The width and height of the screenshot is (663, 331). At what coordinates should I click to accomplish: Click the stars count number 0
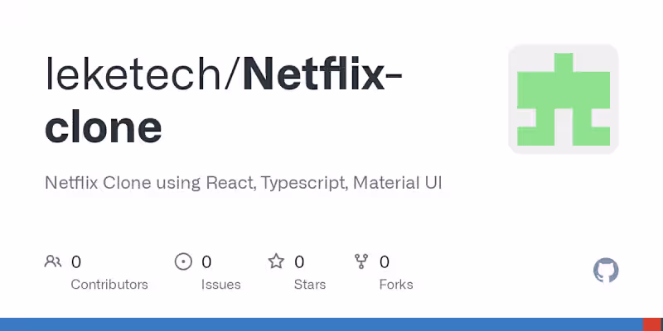click(x=299, y=262)
